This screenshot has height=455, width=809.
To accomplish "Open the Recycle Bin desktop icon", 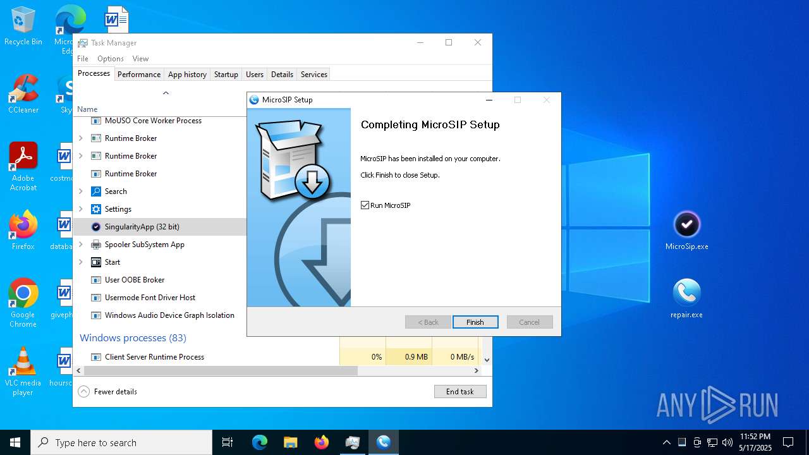I will pyautogui.click(x=23, y=26).
